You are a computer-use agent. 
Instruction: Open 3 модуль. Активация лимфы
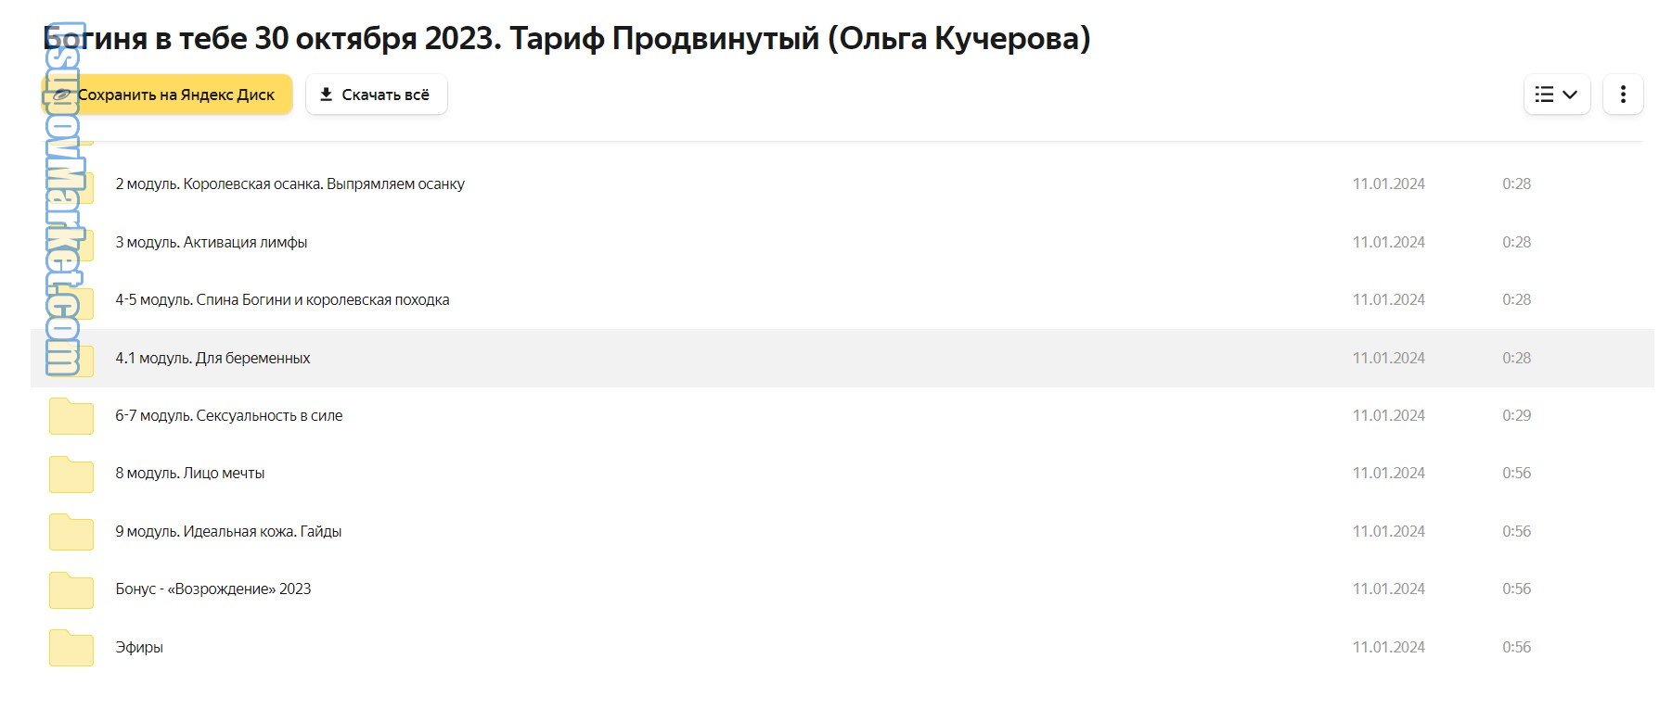[x=212, y=242]
